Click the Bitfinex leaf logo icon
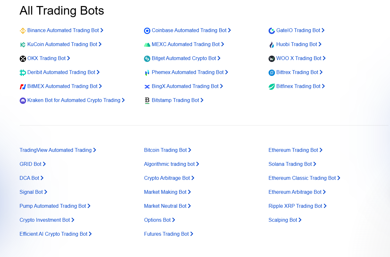The width and height of the screenshot is (390, 257). [x=272, y=87]
